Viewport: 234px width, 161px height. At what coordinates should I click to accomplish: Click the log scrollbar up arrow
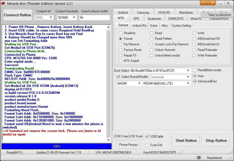click(109, 27)
